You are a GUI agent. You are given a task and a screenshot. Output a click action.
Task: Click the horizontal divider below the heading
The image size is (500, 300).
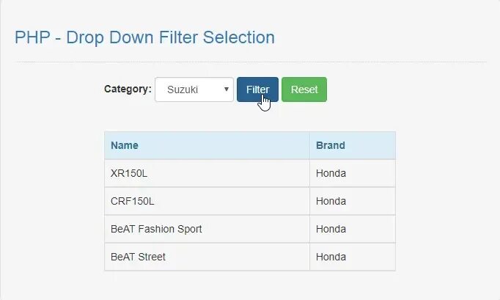(x=250, y=62)
